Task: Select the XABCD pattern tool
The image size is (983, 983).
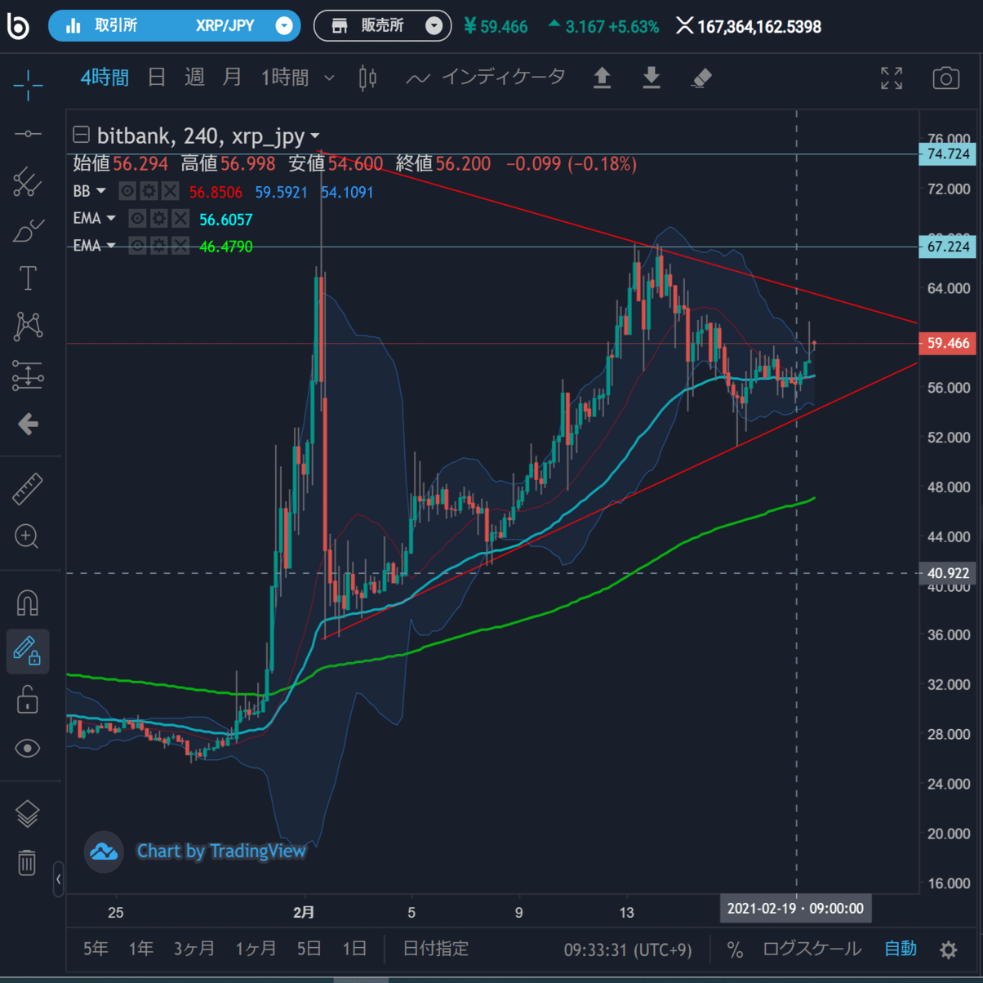Action: click(29, 326)
